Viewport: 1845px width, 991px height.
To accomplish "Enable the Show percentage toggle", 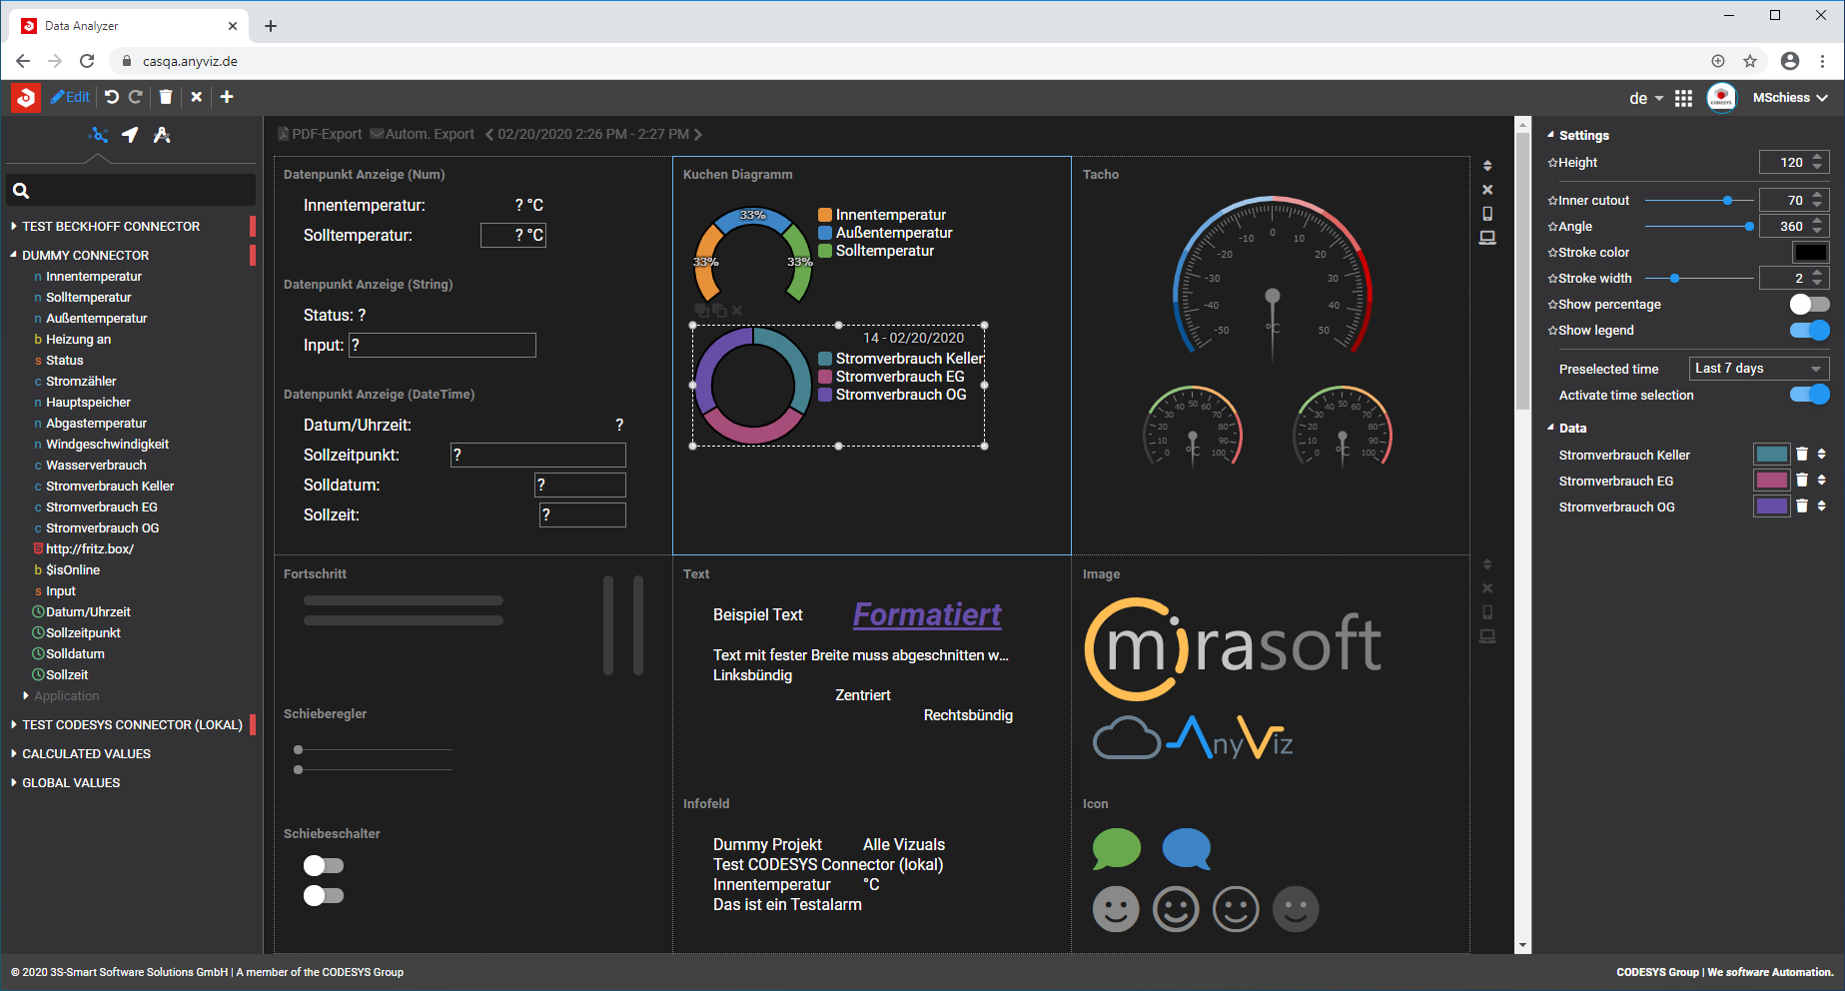I will (1808, 304).
